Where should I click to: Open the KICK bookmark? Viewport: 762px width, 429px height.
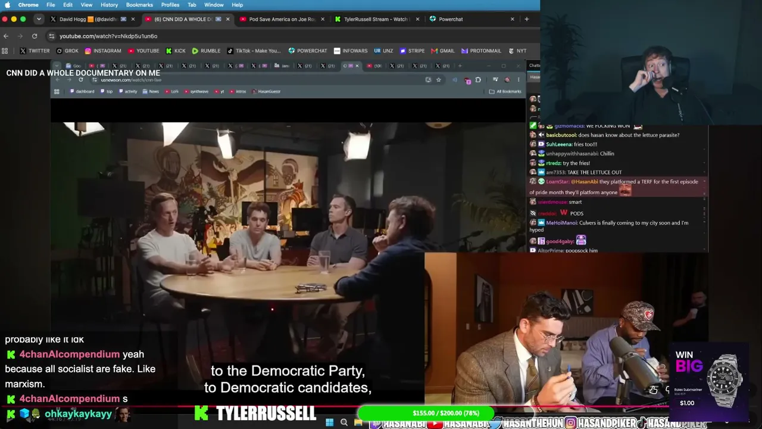pyautogui.click(x=176, y=51)
